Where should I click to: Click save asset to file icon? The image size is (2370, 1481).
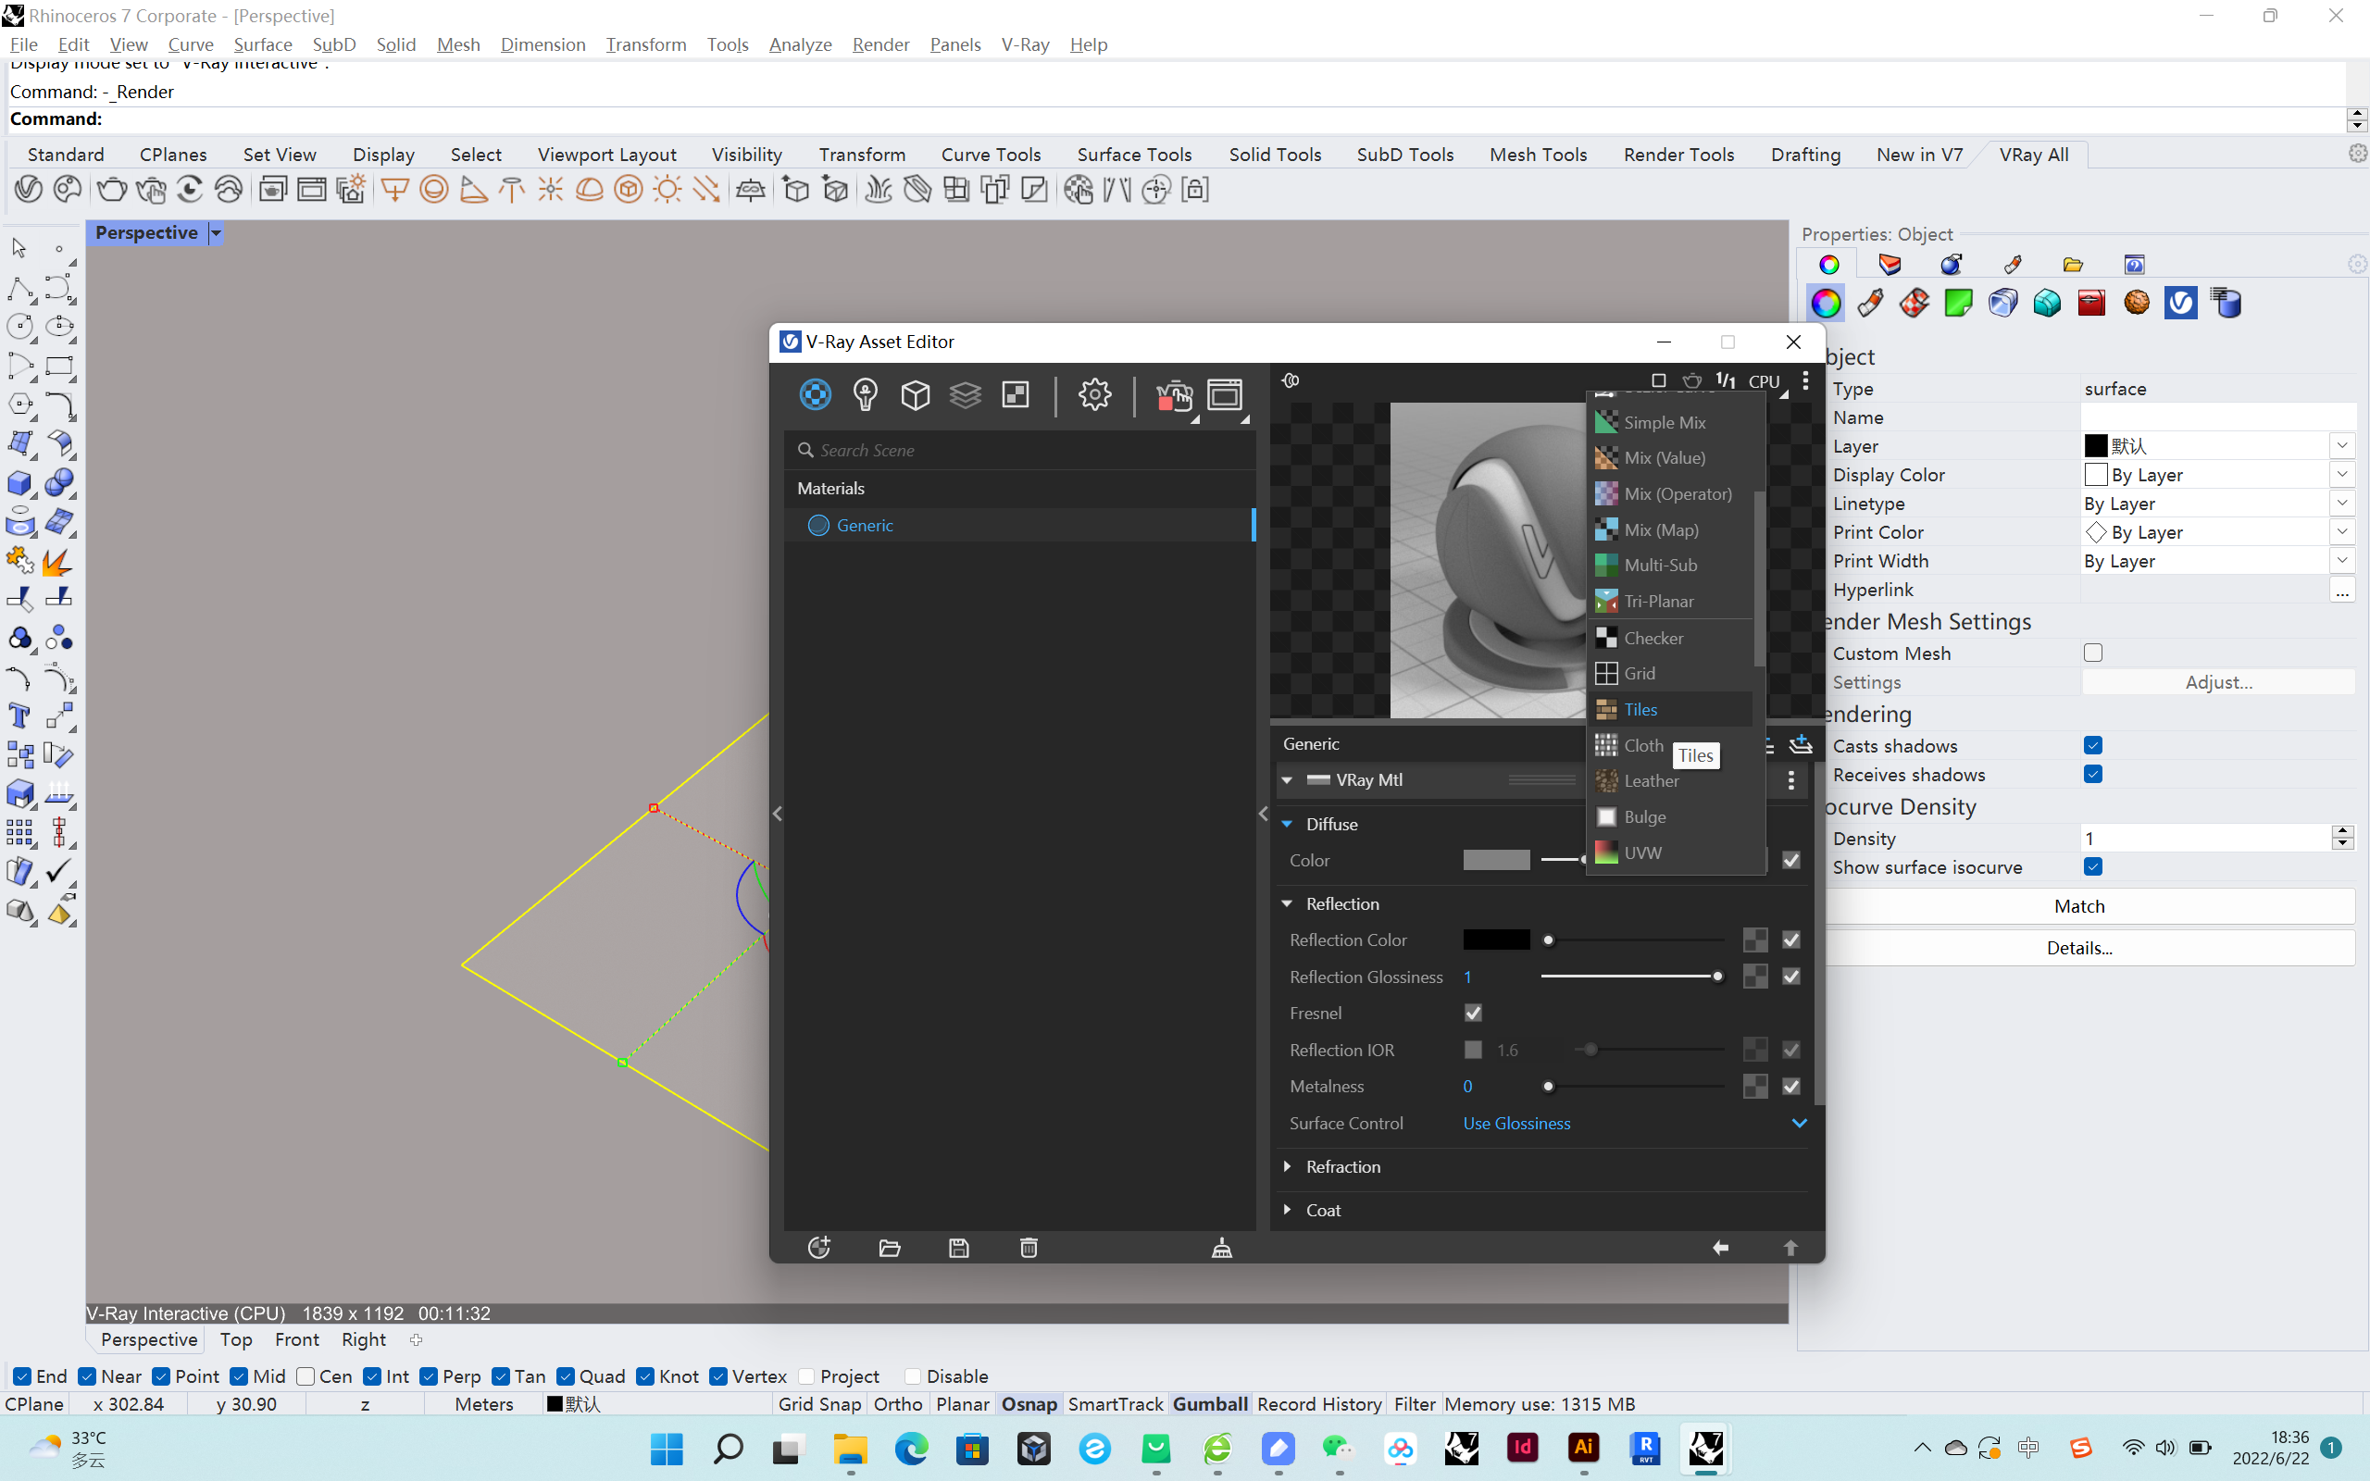959,1247
